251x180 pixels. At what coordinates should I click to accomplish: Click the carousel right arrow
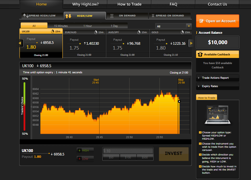pyautogui.click(x=191, y=43)
